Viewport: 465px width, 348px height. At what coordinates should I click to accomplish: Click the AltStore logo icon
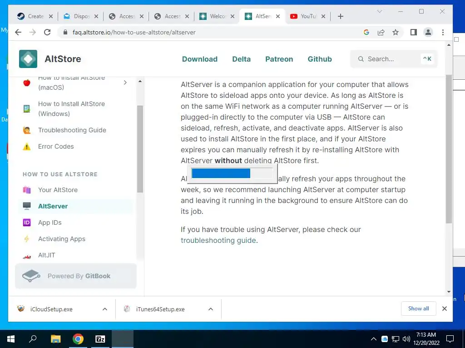28,59
